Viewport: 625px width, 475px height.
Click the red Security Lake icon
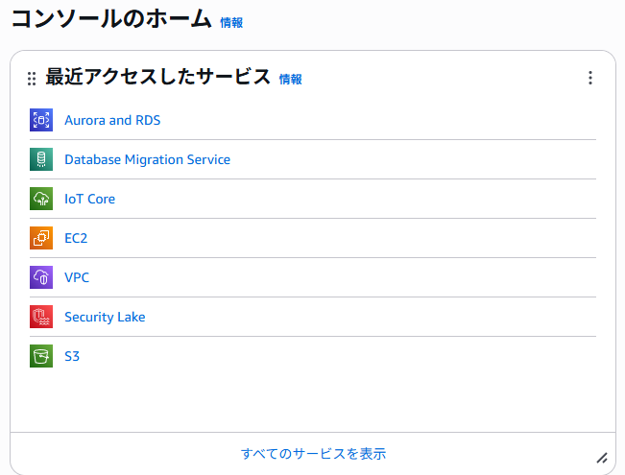[41, 317]
